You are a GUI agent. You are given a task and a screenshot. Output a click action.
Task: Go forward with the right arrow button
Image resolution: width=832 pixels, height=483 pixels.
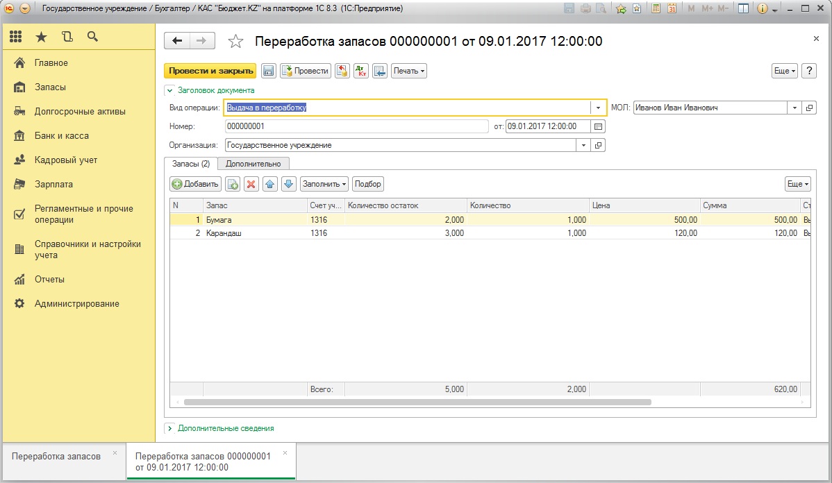click(201, 41)
